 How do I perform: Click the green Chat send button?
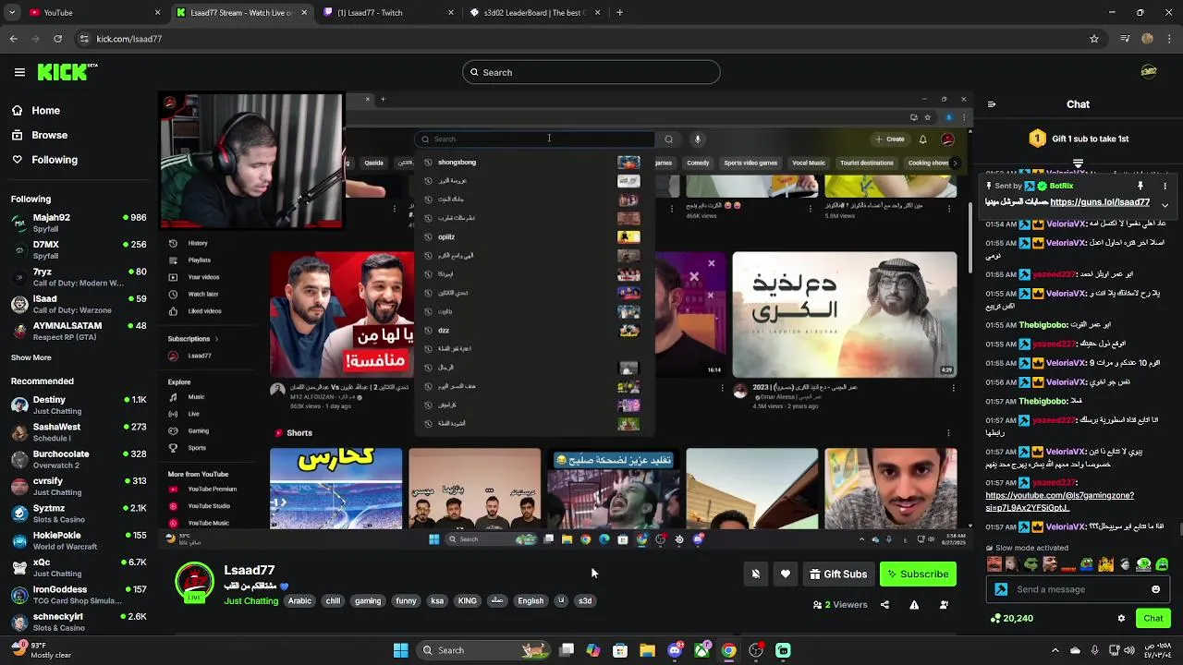tap(1153, 618)
